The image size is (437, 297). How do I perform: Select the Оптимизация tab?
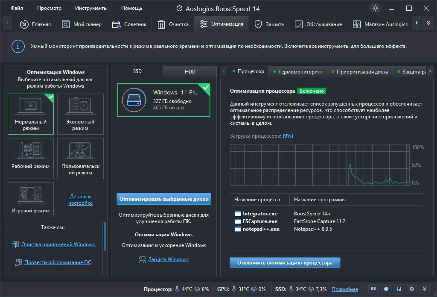(221, 24)
